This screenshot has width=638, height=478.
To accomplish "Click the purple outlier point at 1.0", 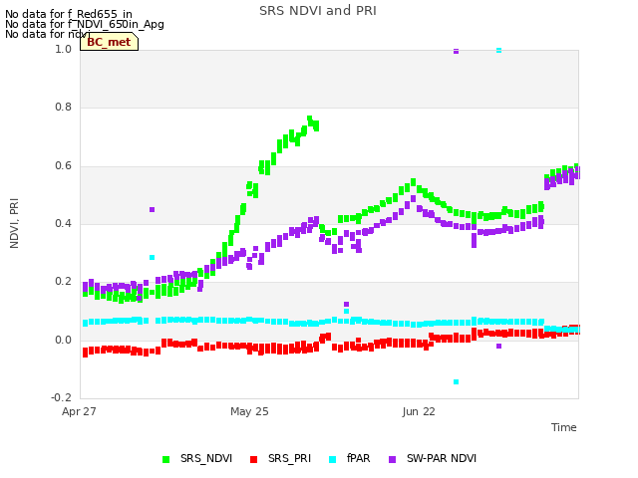I will (457, 51).
